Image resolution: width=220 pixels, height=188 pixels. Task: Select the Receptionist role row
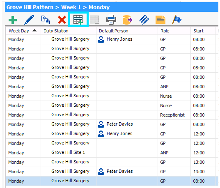click(x=112, y=115)
